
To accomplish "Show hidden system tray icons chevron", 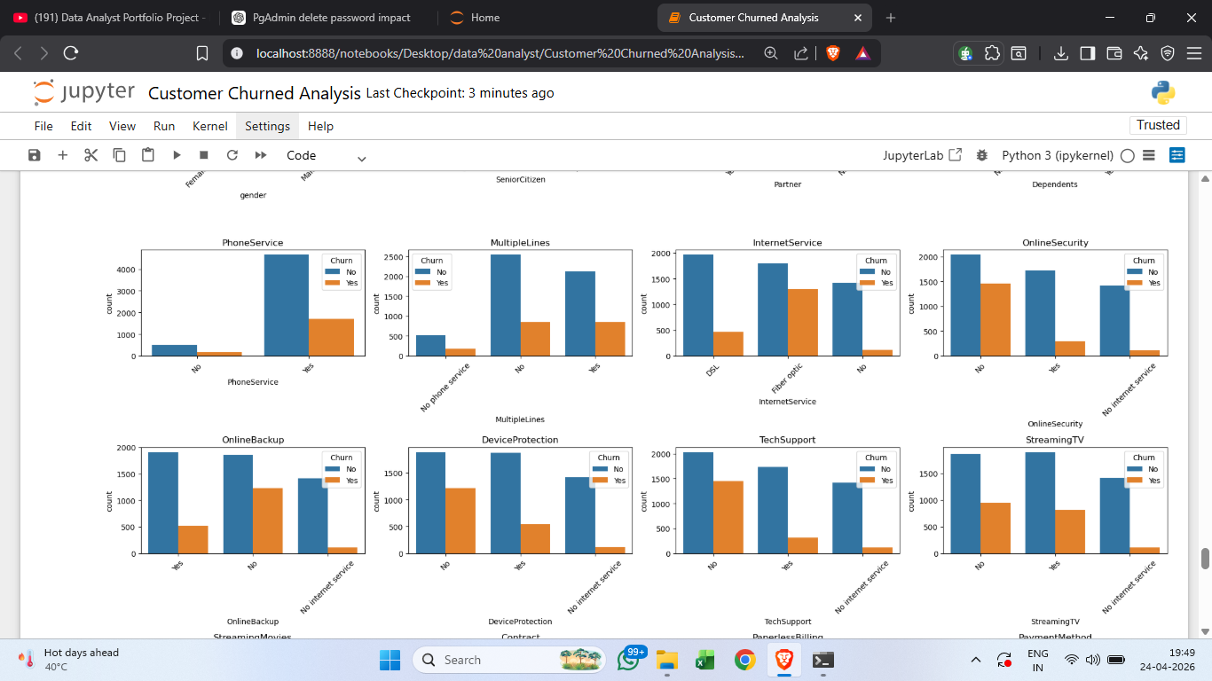I will click(976, 660).
